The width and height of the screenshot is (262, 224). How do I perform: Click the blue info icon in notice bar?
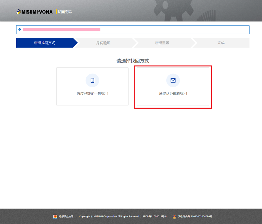tap(20, 29)
